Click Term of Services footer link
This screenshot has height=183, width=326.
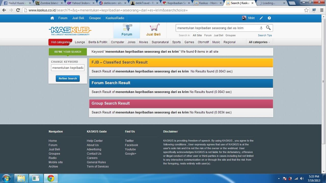tap(98, 166)
